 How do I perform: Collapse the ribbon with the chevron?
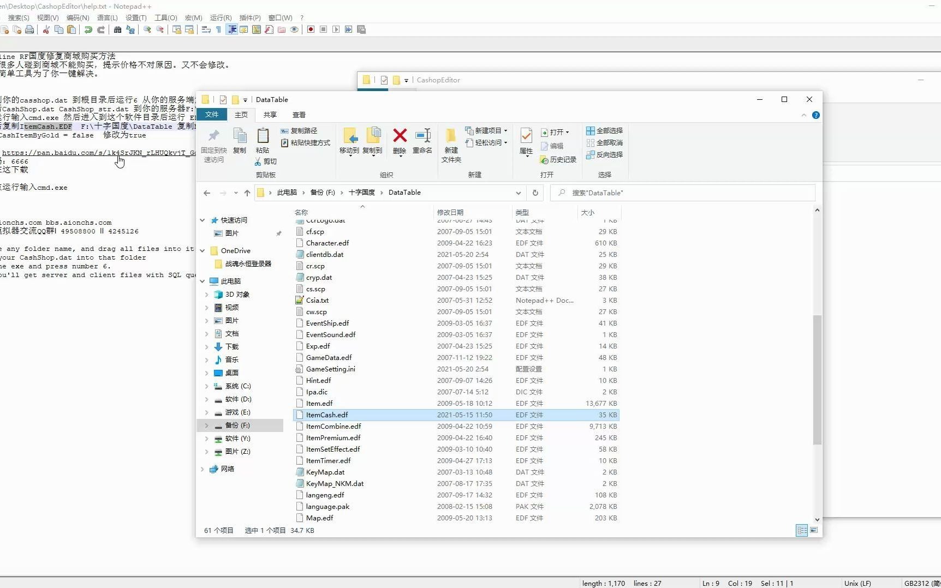pos(803,115)
